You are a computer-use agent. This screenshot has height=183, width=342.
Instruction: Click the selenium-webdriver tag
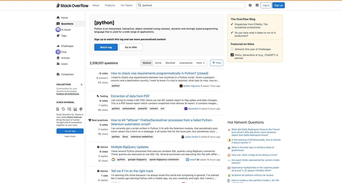(x=142, y=137)
